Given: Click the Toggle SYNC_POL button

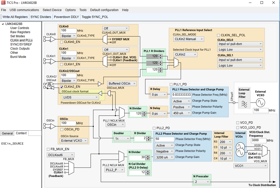Looking at the screenshot, I should pyautogui.click(x=95, y=17).
